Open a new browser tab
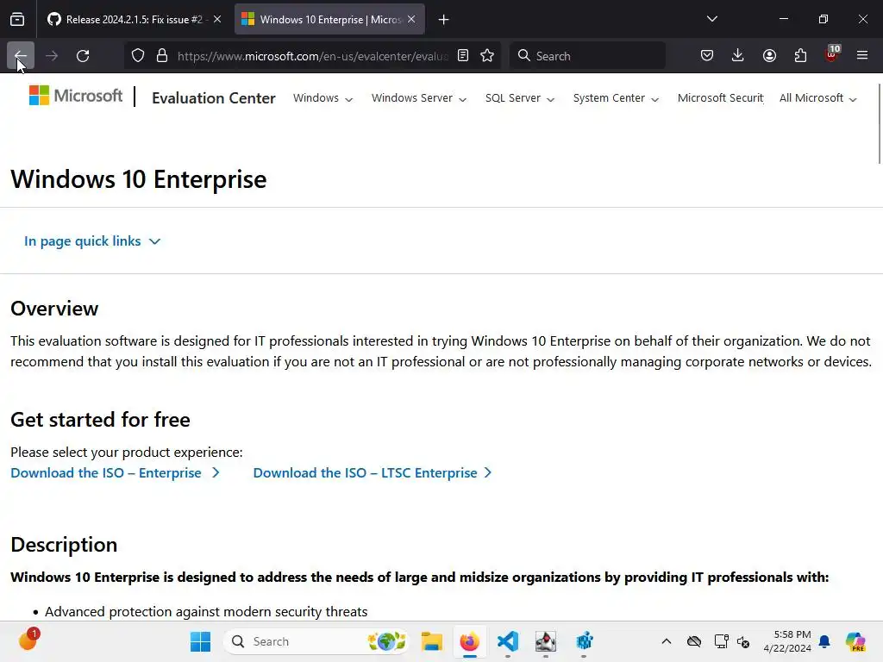Screen dimensions: 883x662 pyautogui.click(x=443, y=19)
